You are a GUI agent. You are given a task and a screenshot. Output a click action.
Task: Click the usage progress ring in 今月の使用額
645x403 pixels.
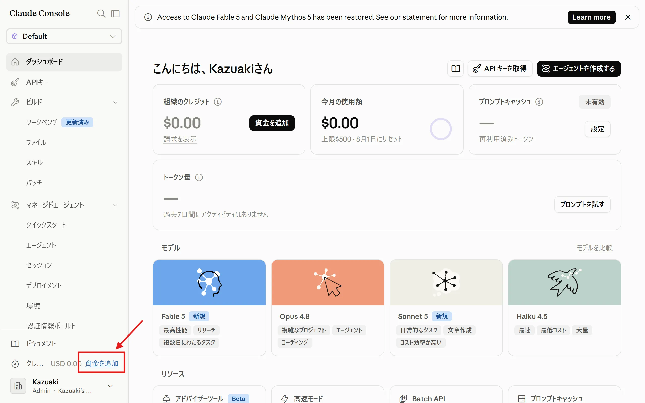click(x=441, y=129)
